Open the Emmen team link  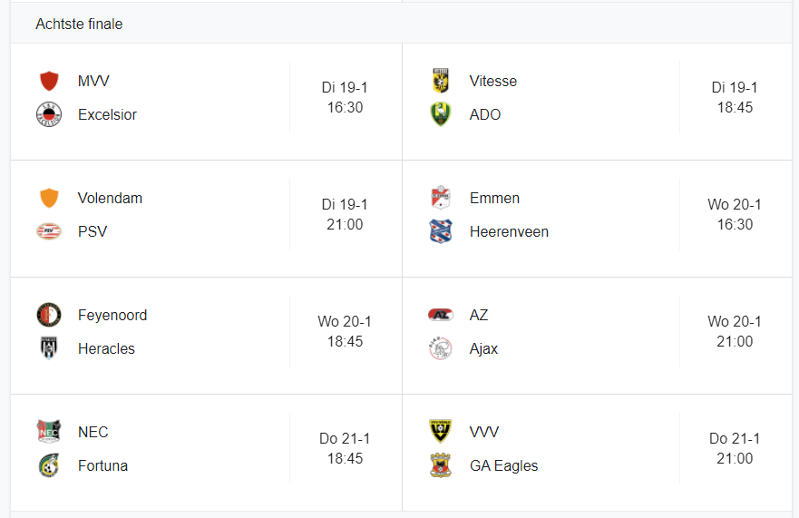tap(494, 198)
